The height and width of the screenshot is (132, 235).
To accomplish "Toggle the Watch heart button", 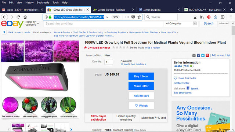I will [141, 106].
